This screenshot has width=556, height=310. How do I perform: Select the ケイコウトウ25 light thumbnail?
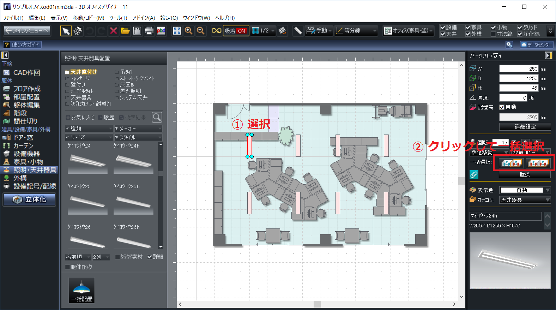click(x=87, y=203)
